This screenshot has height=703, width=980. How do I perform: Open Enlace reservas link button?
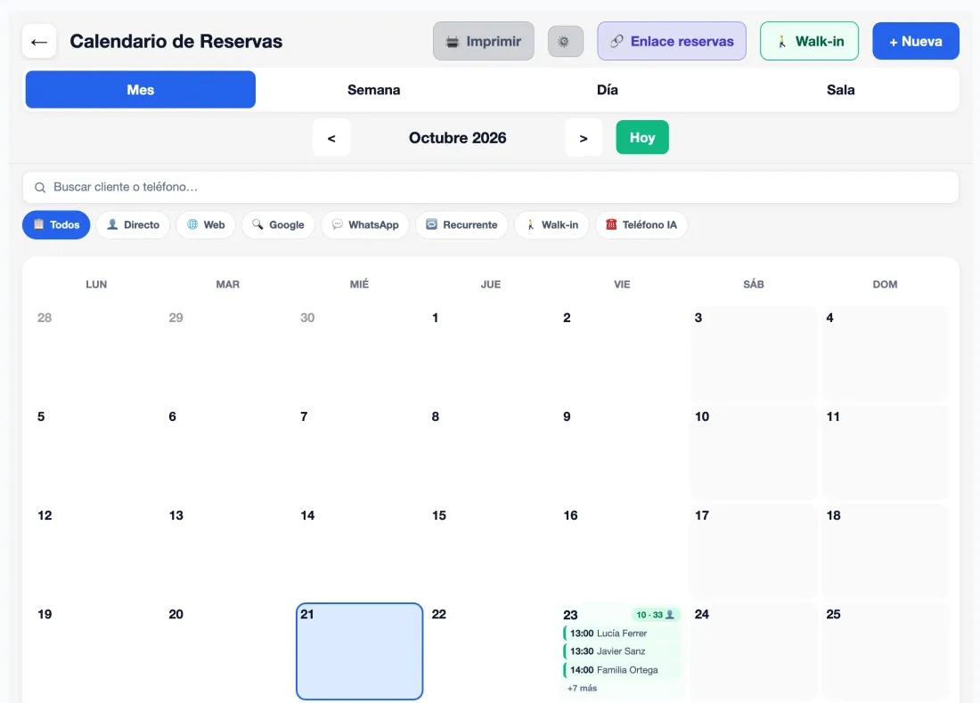pos(671,41)
